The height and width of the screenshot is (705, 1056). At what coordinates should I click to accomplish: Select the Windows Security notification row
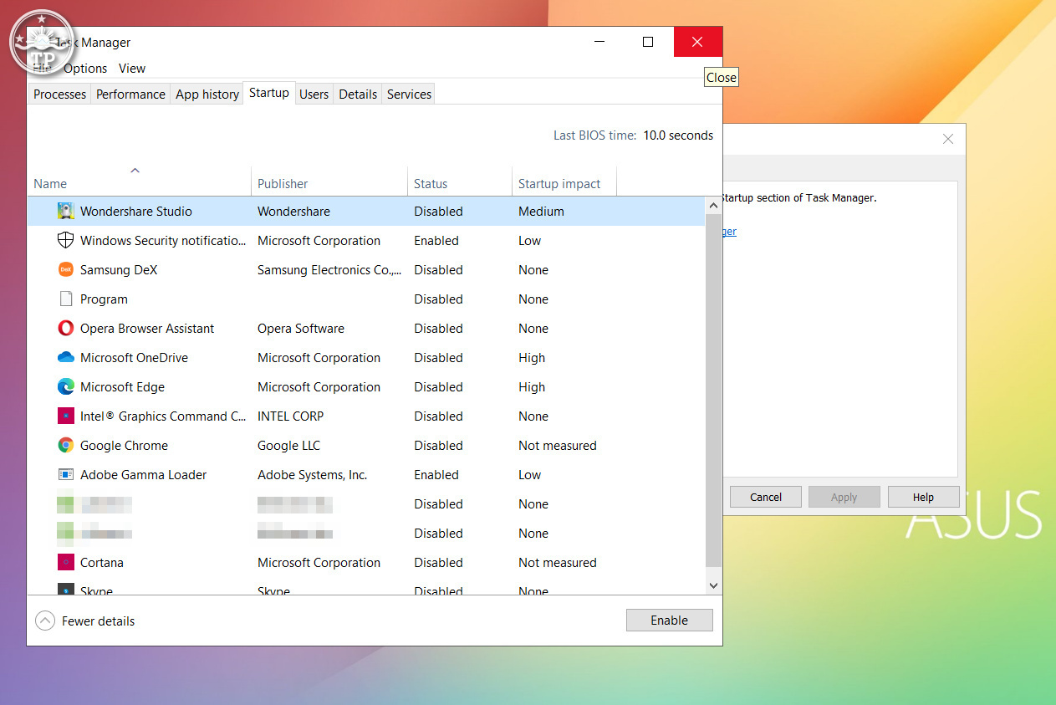[x=367, y=241]
